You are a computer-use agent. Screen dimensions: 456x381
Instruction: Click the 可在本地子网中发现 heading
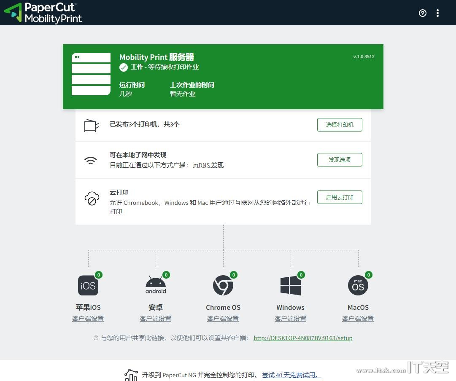click(x=138, y=155)
